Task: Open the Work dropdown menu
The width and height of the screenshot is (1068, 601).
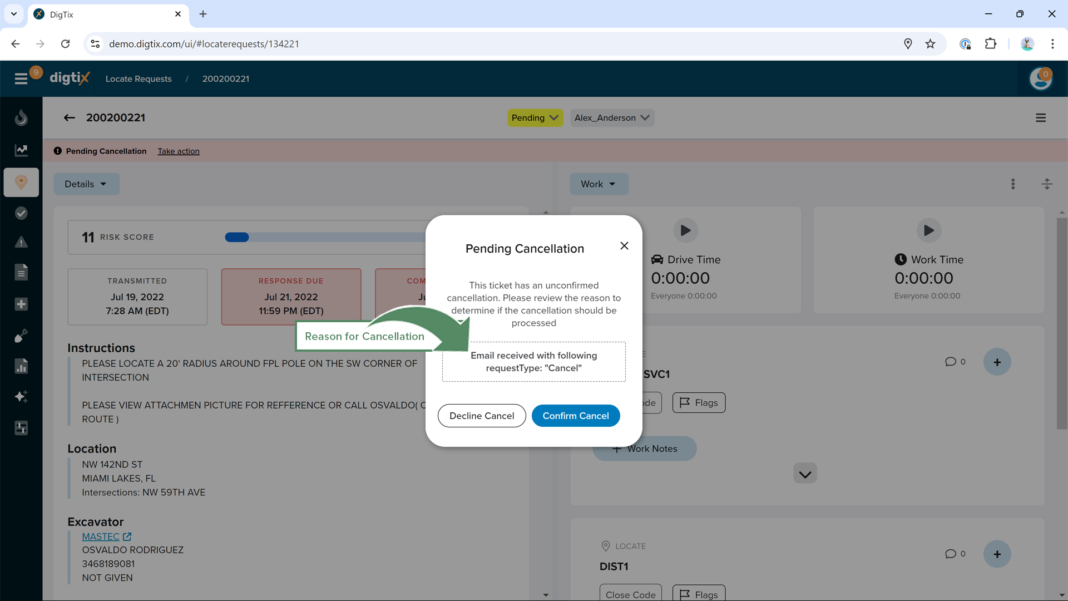Action: (599, 184)
